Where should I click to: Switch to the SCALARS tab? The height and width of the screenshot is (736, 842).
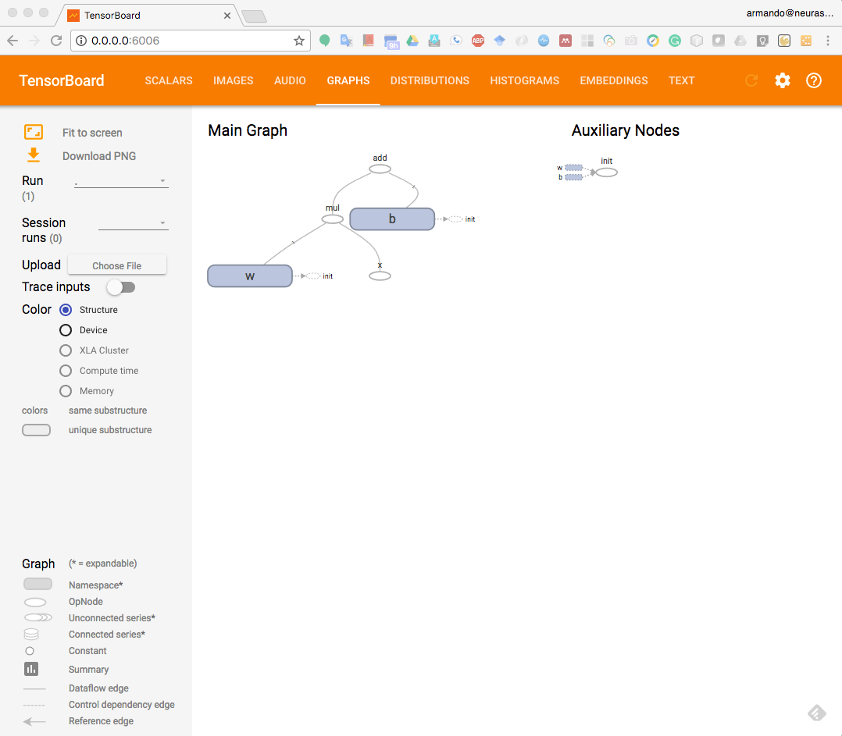pos(169,80)
